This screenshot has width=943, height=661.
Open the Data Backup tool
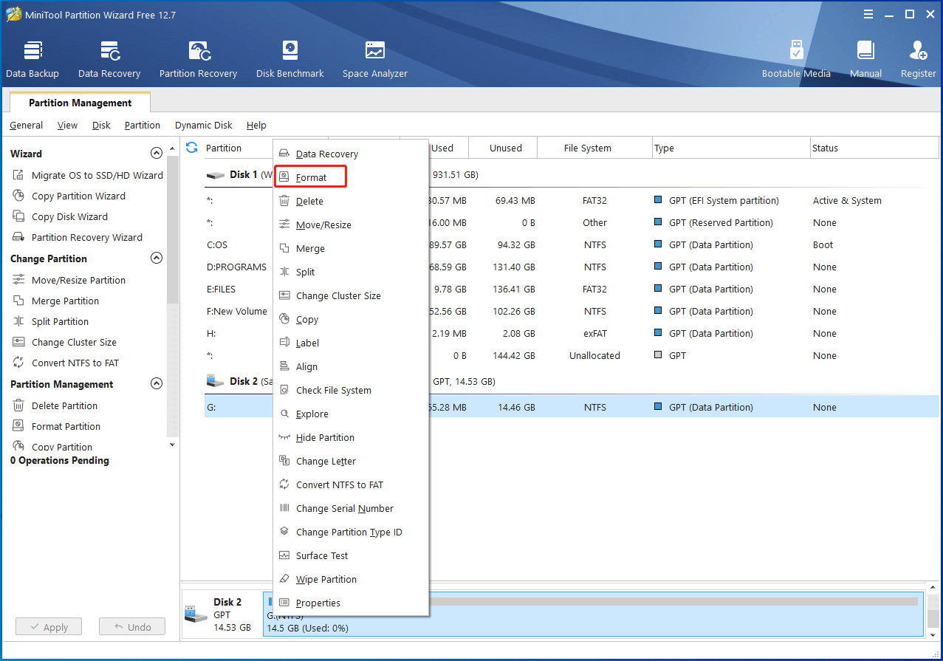(x=32, y=59)
